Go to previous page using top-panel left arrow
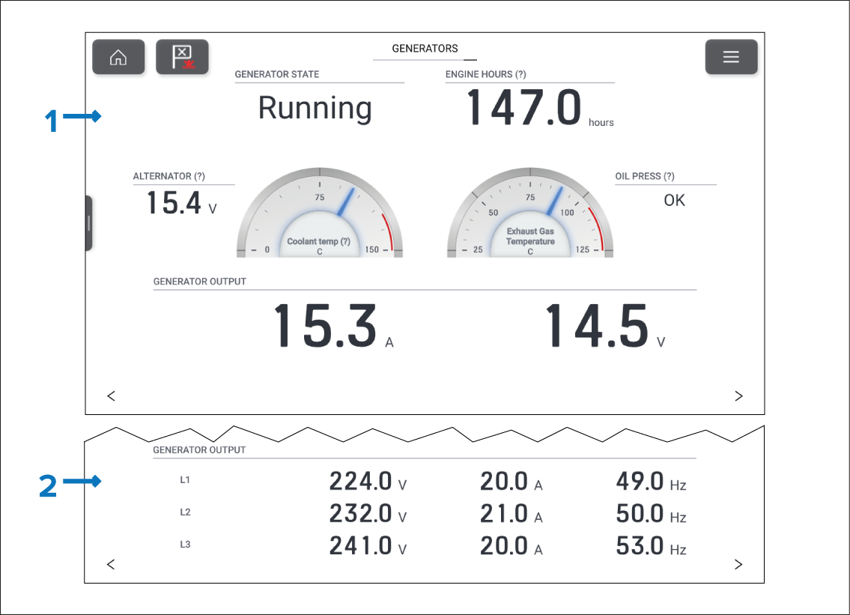This screenshot has width=850, height=615. tap(111, 396)
